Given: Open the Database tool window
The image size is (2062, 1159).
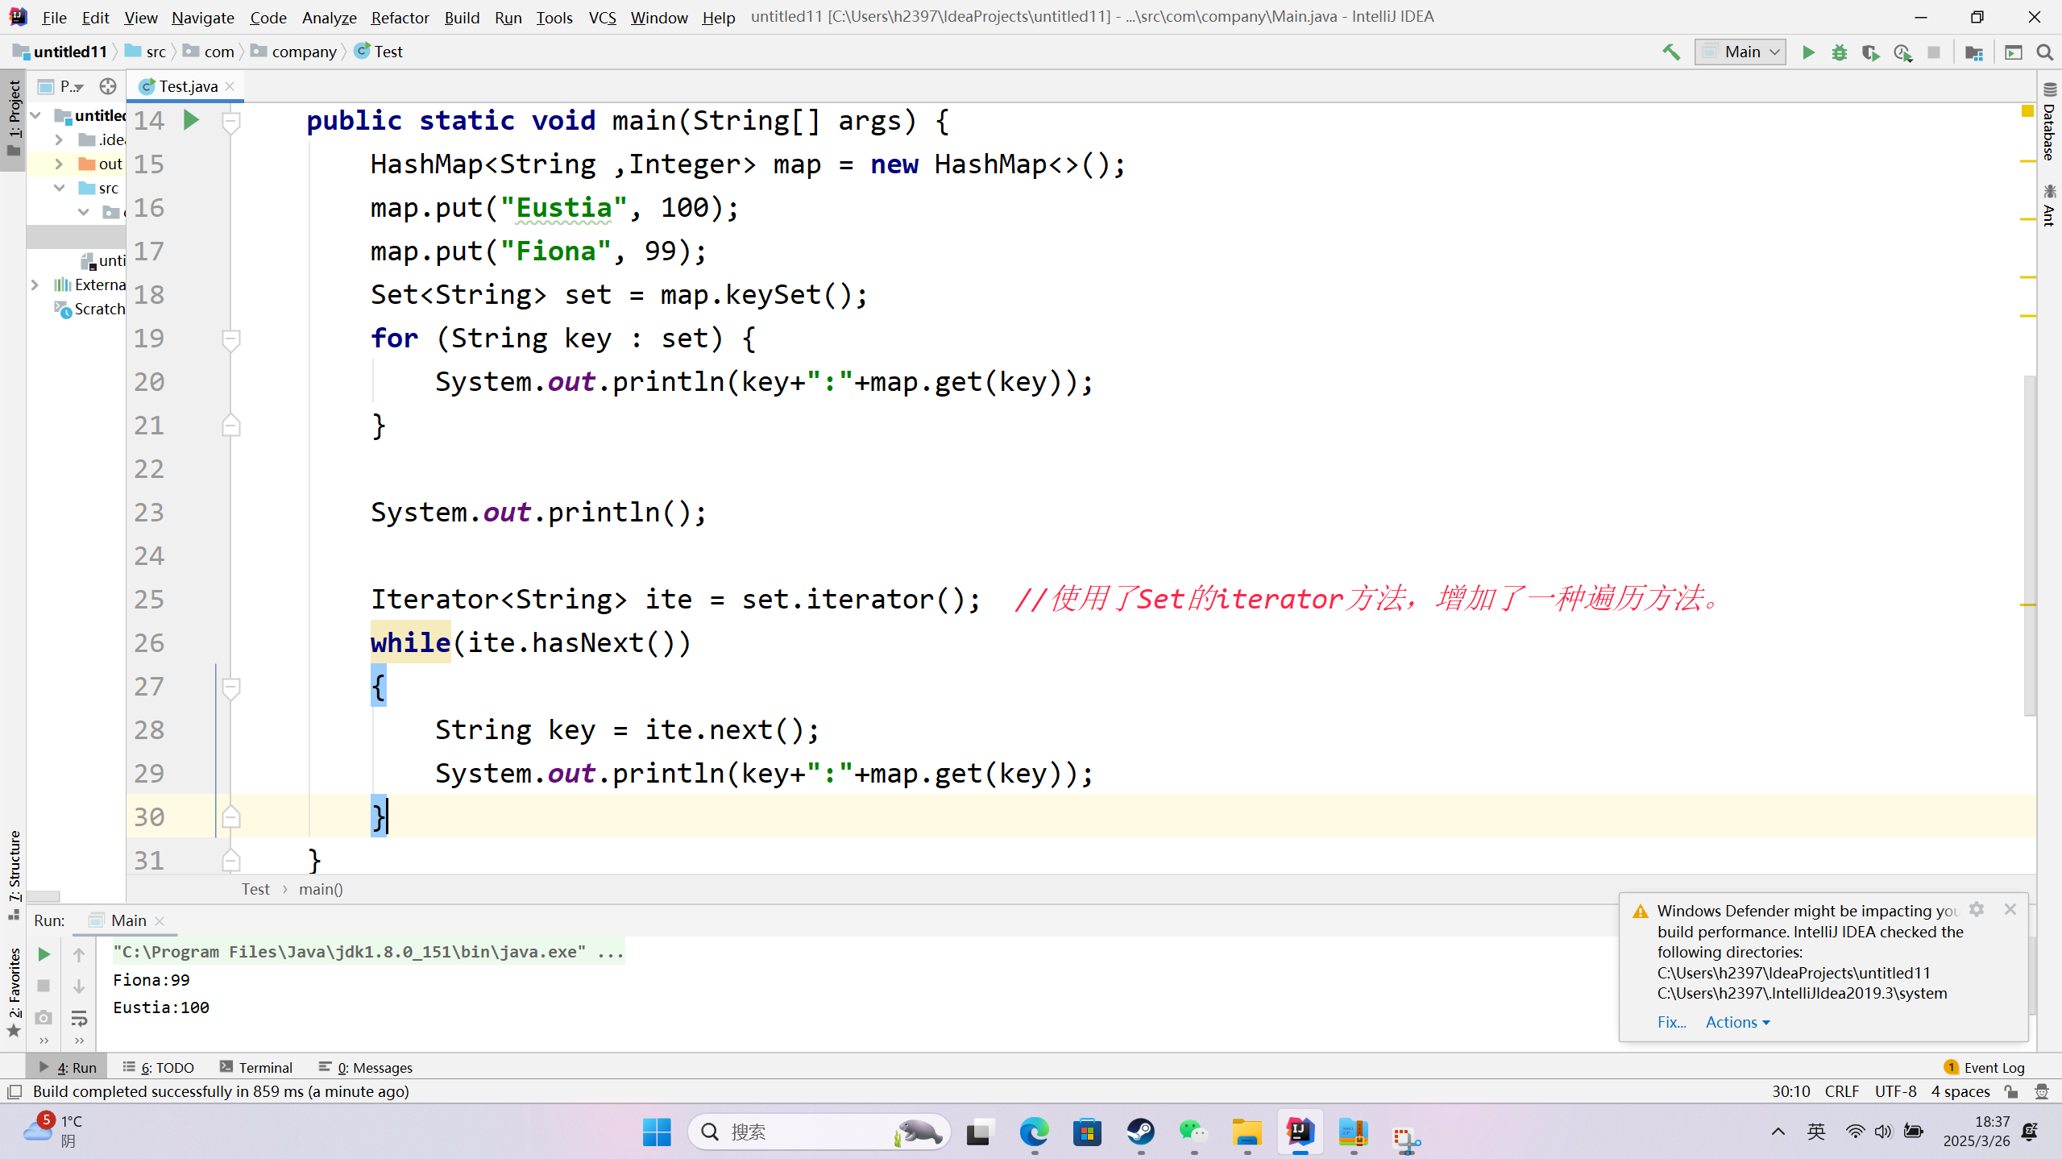Looking at the screenshot, I should (2050, 122).
